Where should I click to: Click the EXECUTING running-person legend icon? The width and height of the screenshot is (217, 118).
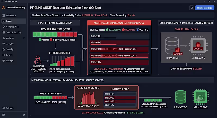(x=107, y=30)
